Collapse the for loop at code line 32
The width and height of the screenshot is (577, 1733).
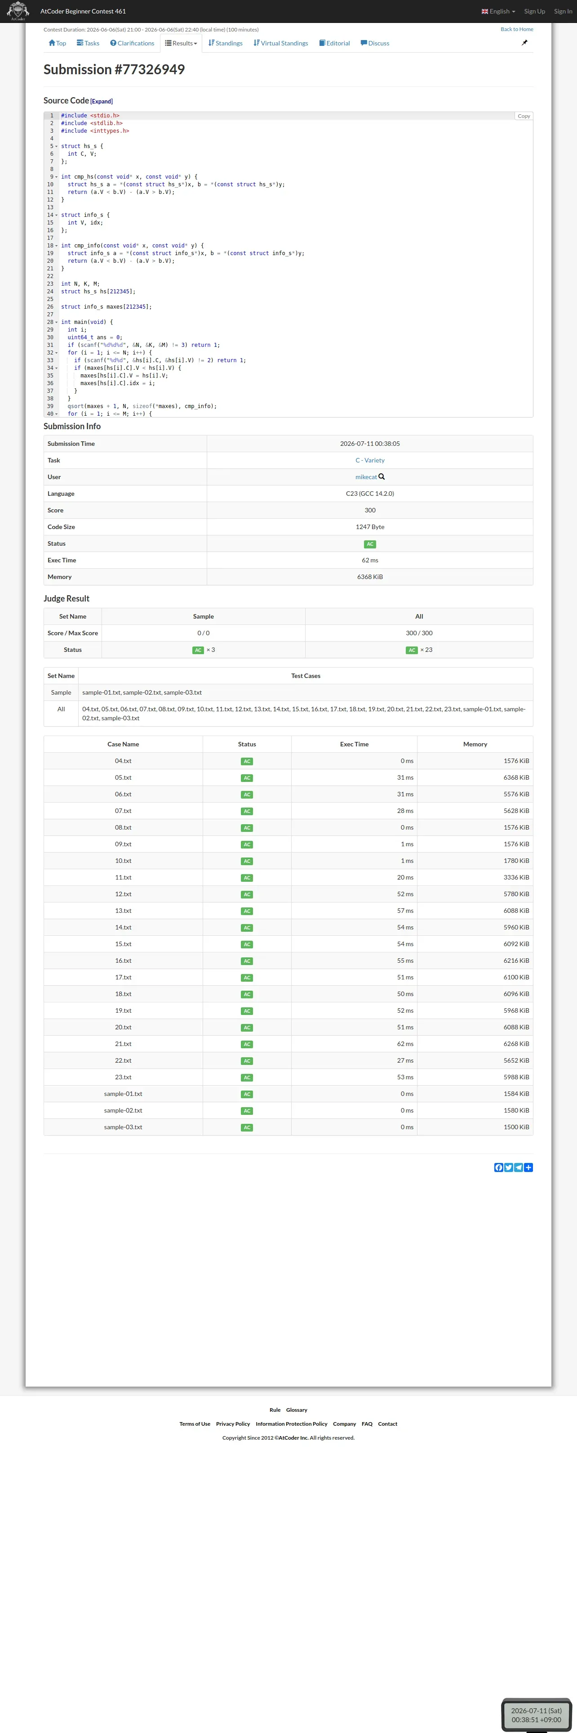[x=57, y=353]
